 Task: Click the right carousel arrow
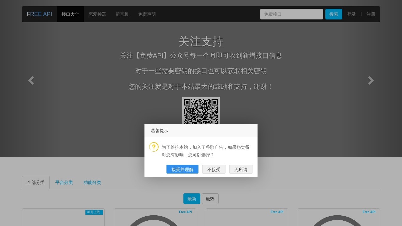click(371, 80)
